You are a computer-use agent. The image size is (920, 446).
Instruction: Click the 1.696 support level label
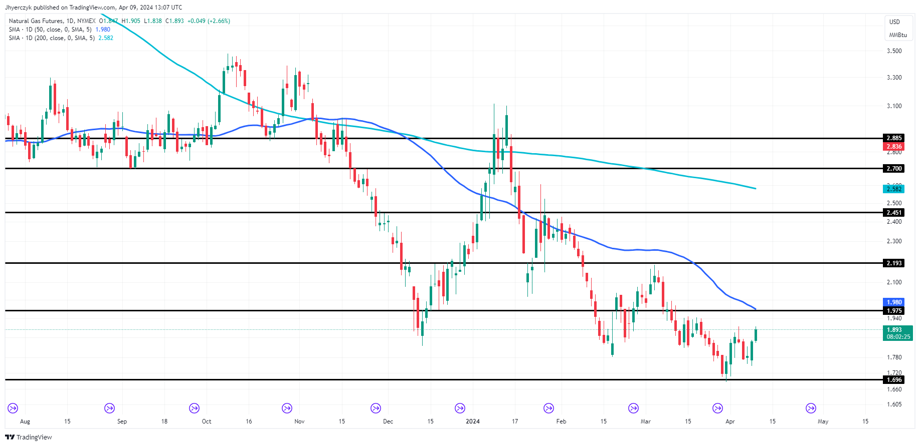tap(893, 380)
